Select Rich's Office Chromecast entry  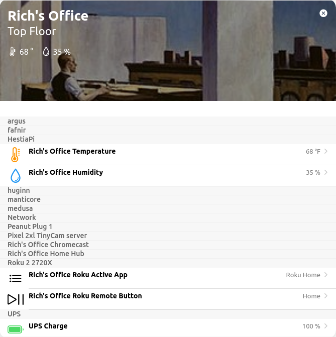click(x=48, y=245)
